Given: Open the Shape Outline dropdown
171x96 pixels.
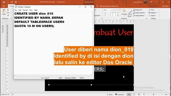Looking at the screenshot, I should (x=139, y=13).
